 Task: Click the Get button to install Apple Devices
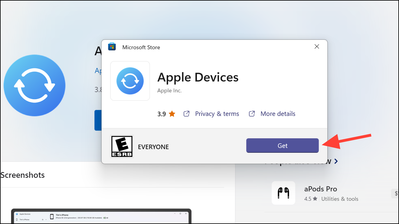[282, 146]
